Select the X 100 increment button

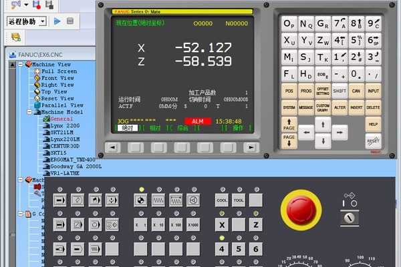click(x=176, y=225)
